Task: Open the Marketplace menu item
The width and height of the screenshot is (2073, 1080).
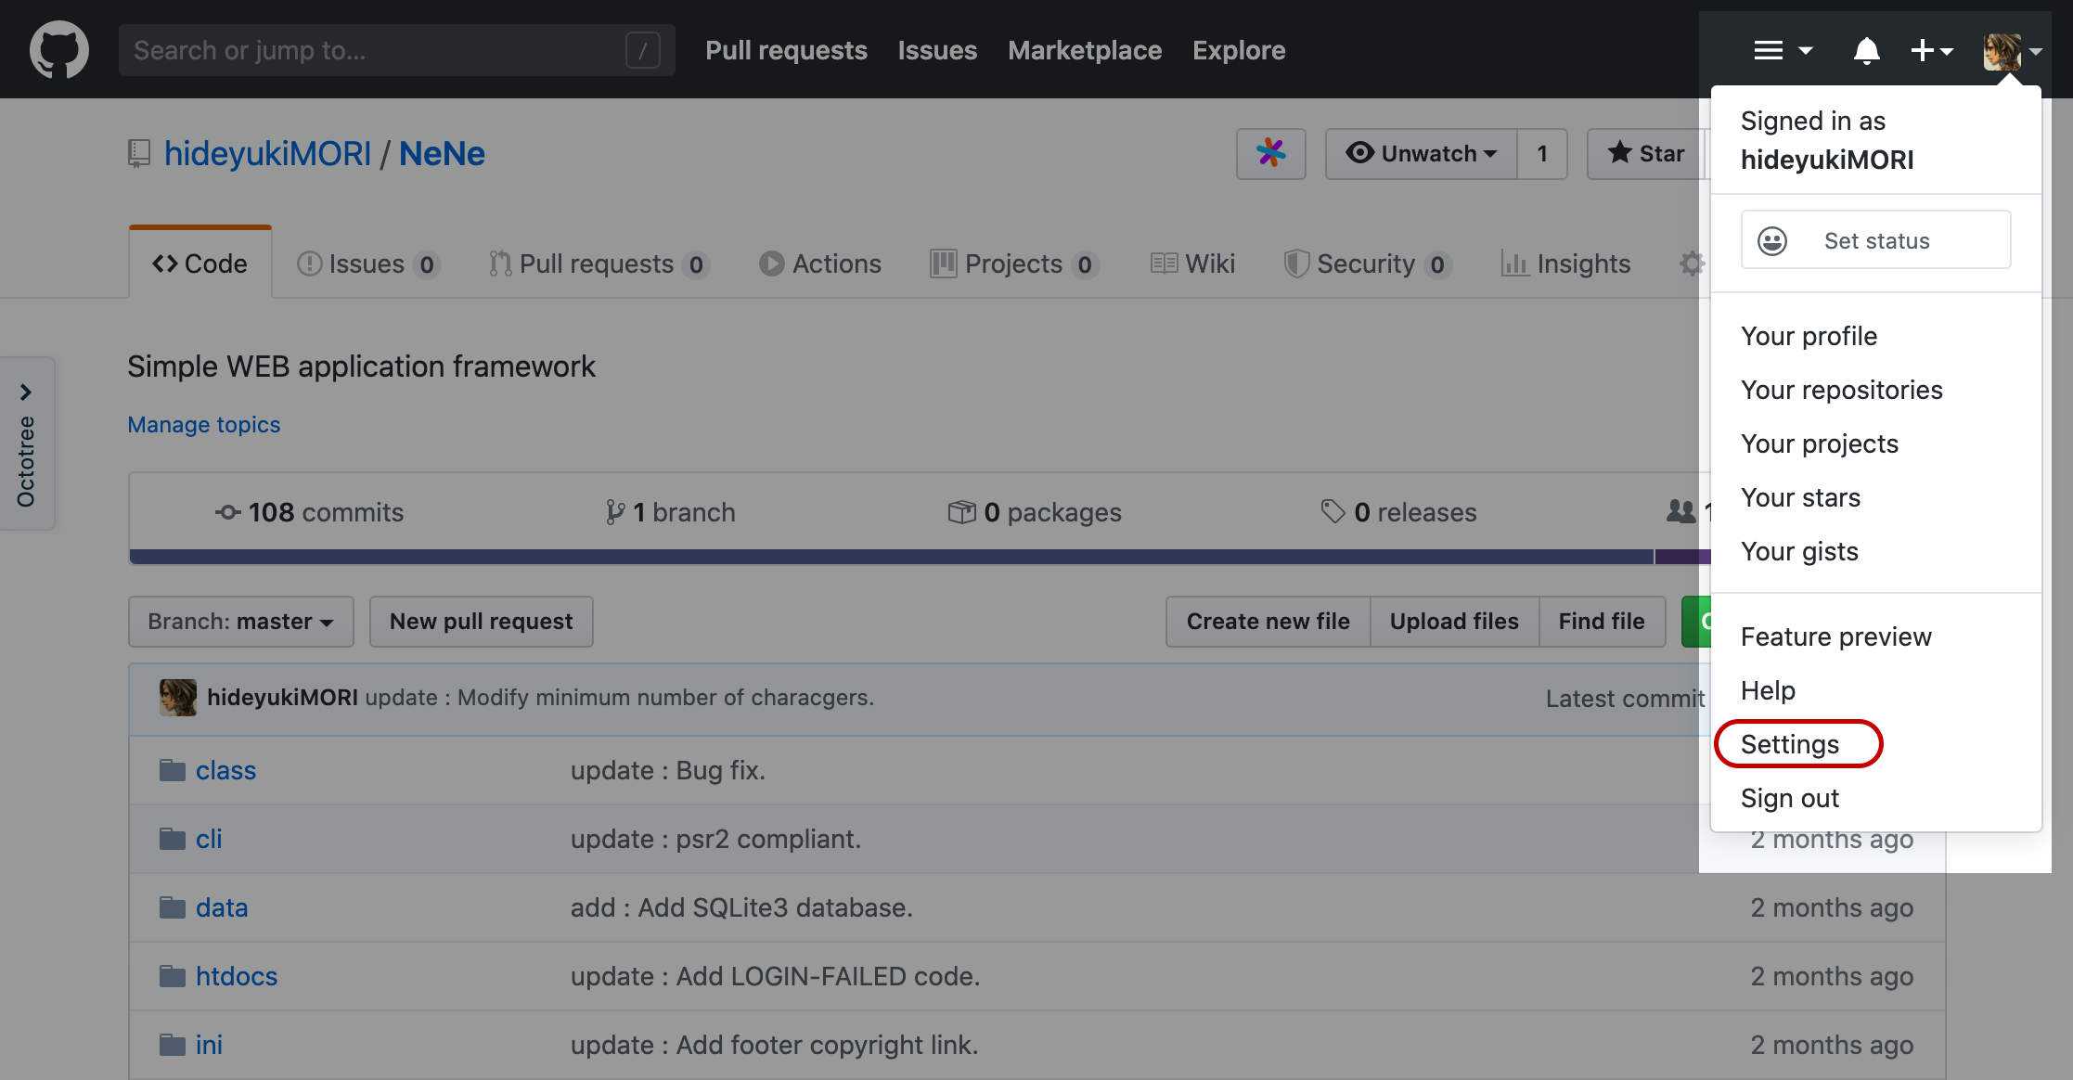Action: [1084, 50]
